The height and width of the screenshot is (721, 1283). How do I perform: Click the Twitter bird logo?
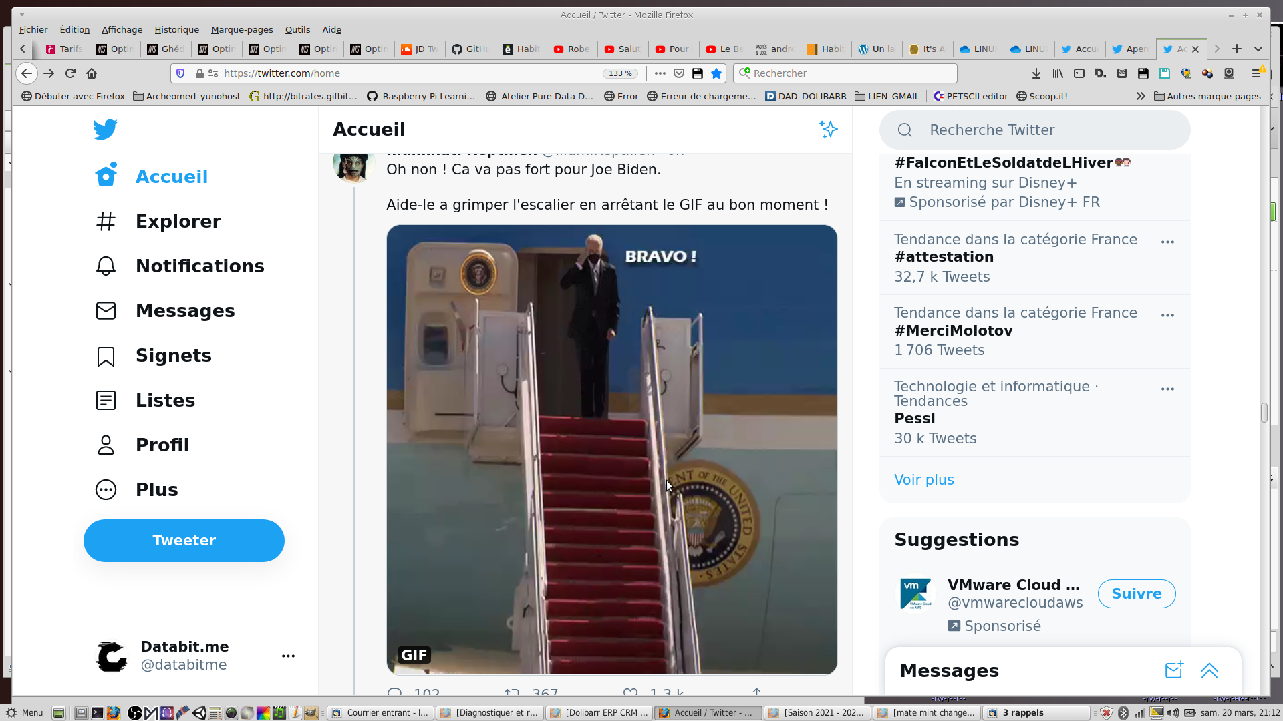105,129
